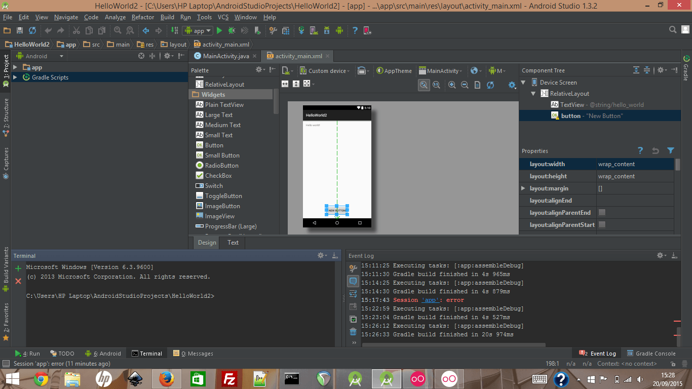The image size is (692, 389).
Task: Click Zoom Out on layout preview
Action: coord(465,85)
